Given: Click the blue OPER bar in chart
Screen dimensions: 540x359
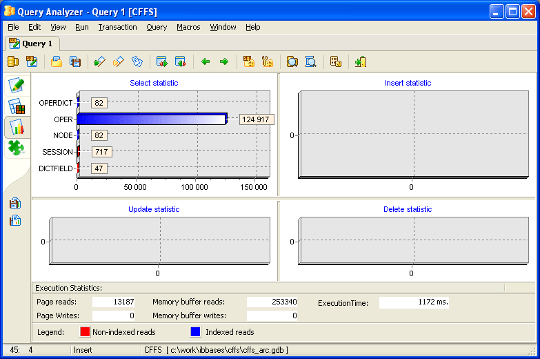Looking at the screenshot, I should click(x=151, y=119).
